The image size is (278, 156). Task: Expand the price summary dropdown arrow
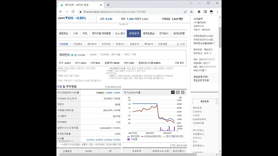124,24
